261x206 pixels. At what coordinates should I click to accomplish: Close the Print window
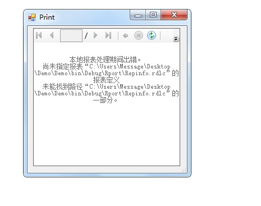(x=174, y=15)
